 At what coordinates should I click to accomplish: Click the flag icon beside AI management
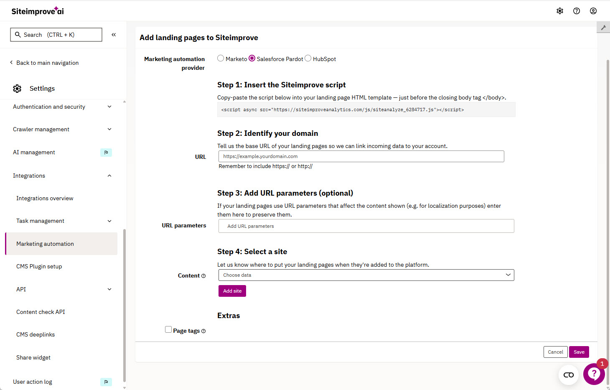pyautogui.click(x=106, y=152)
